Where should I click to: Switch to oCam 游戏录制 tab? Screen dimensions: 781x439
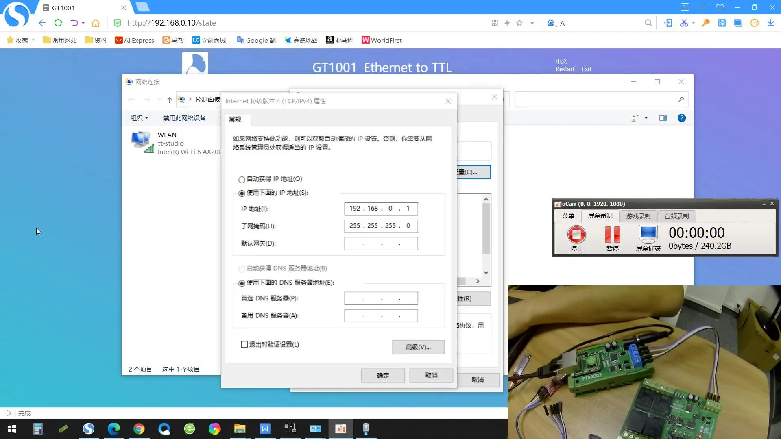tap(638, 216)
